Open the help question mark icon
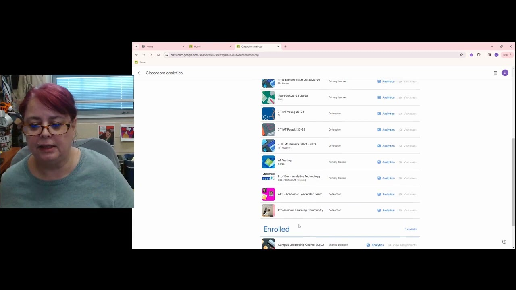The width and height of the screenshot is (516, 290). click(504, 242)
